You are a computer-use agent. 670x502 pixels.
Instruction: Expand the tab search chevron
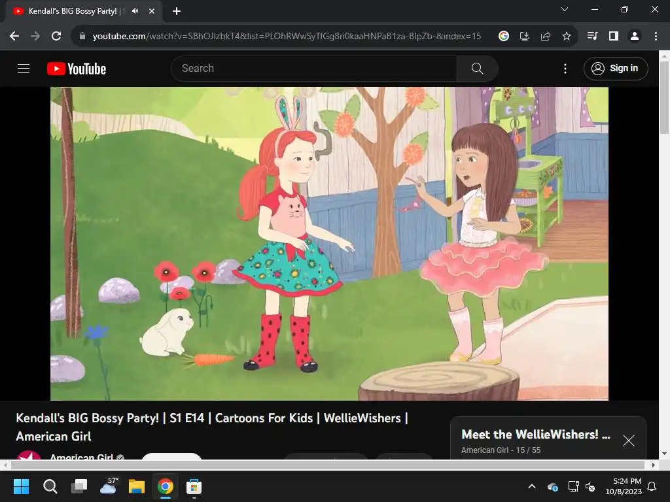[565, 9]
